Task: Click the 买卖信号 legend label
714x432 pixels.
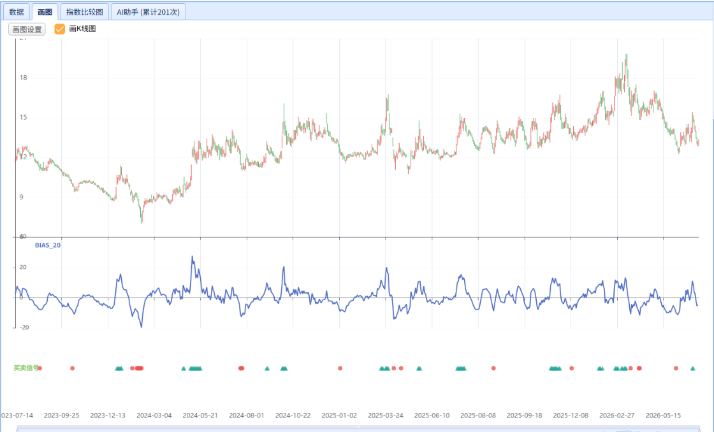Action: [26, 368]
